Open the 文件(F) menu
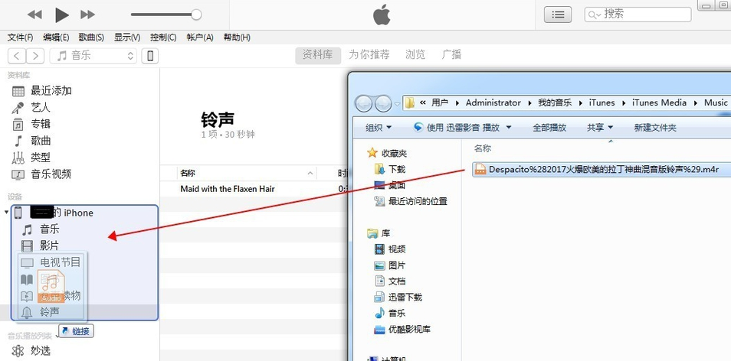Screen dimensions: 731x361 [20, 37]
